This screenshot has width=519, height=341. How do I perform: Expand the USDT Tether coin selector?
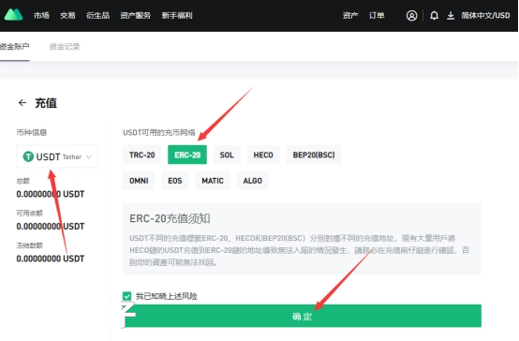57,156
